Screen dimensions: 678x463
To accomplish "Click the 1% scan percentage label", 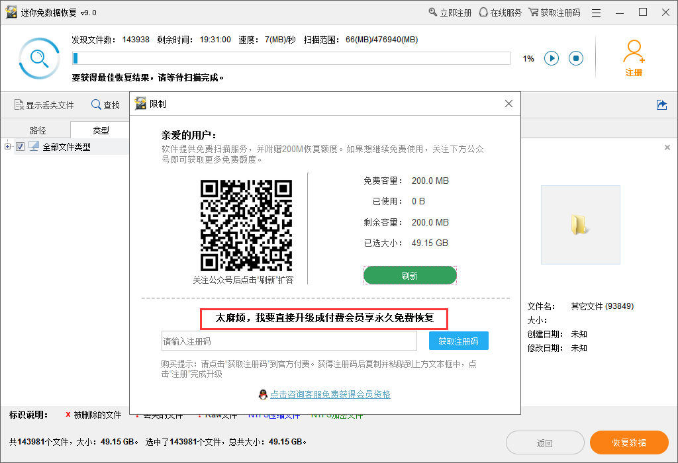I will [528, 59].
